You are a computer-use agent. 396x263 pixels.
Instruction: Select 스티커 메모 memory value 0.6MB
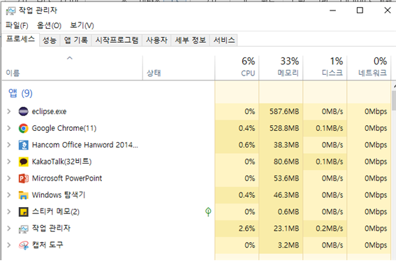click(288, 212)
